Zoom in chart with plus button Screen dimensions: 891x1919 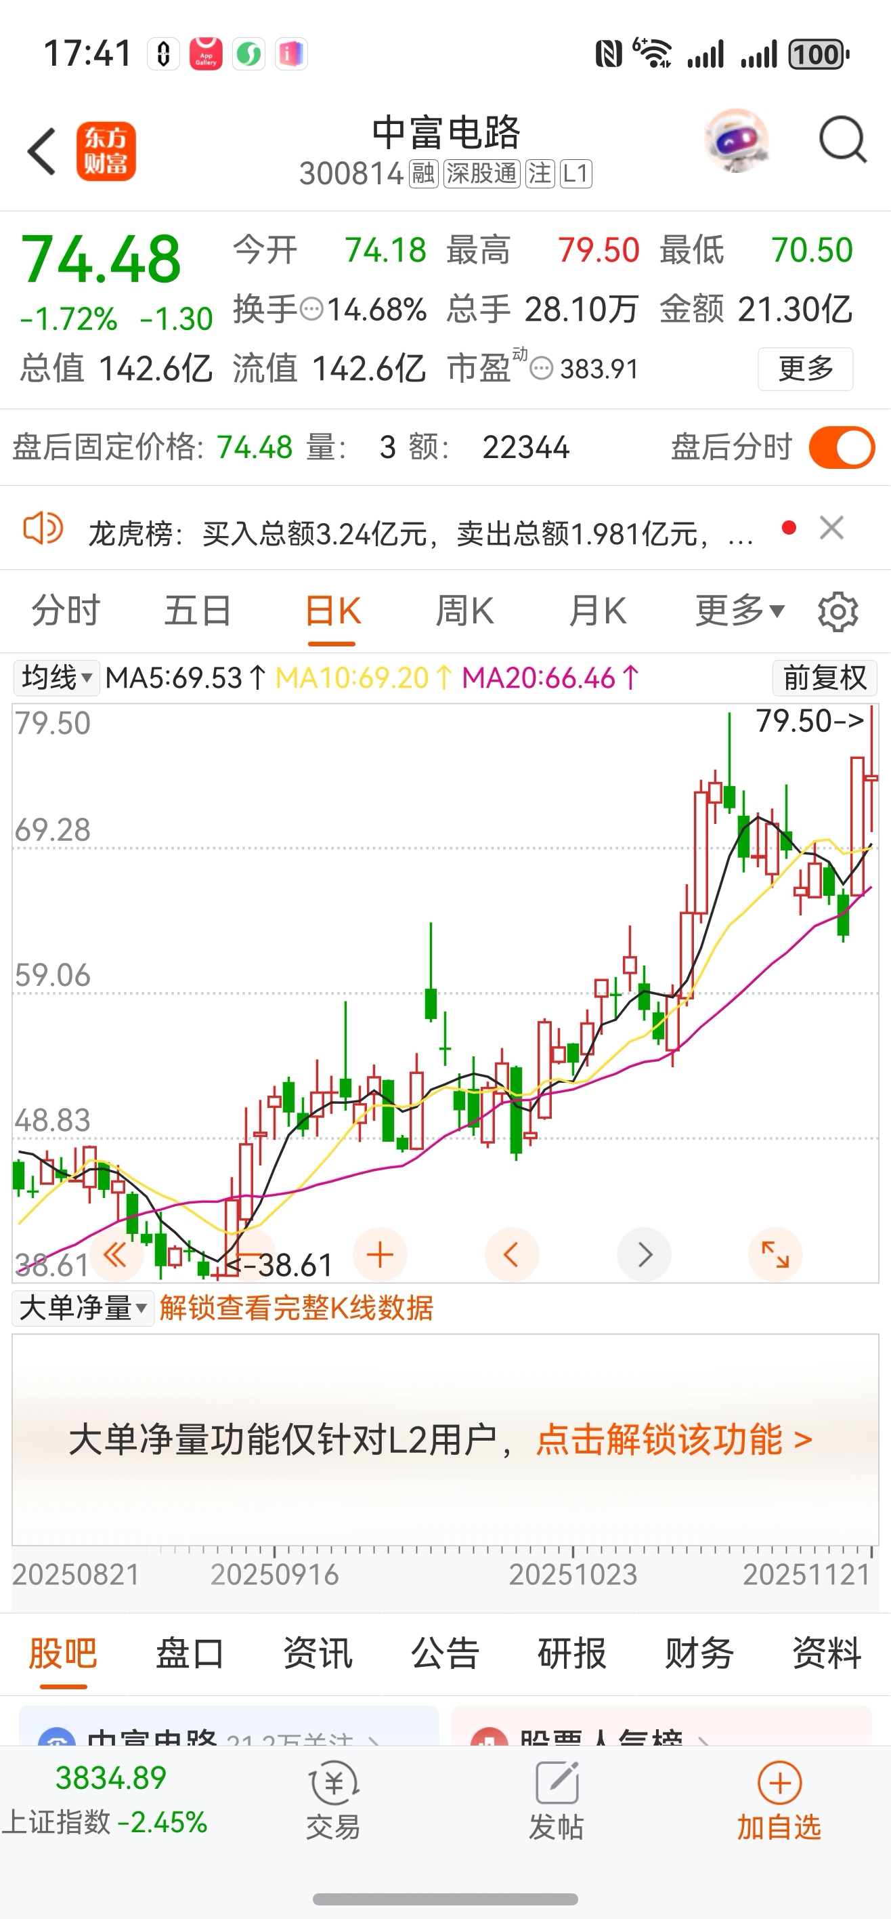pos(380,1254)
